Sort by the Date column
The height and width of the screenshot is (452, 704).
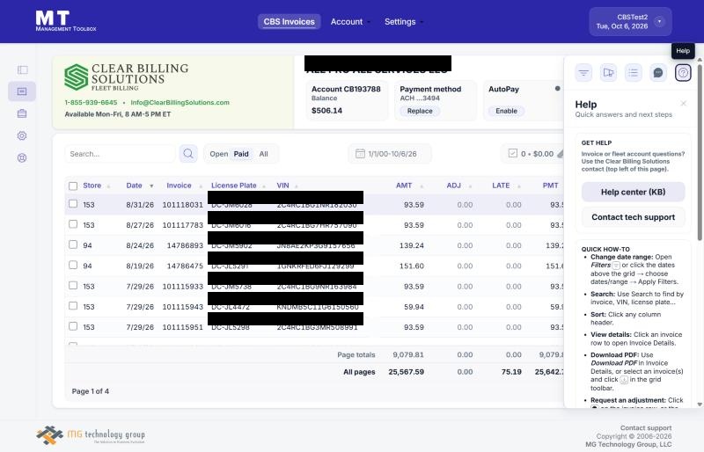pyautogui.click(x=135, y=186)
